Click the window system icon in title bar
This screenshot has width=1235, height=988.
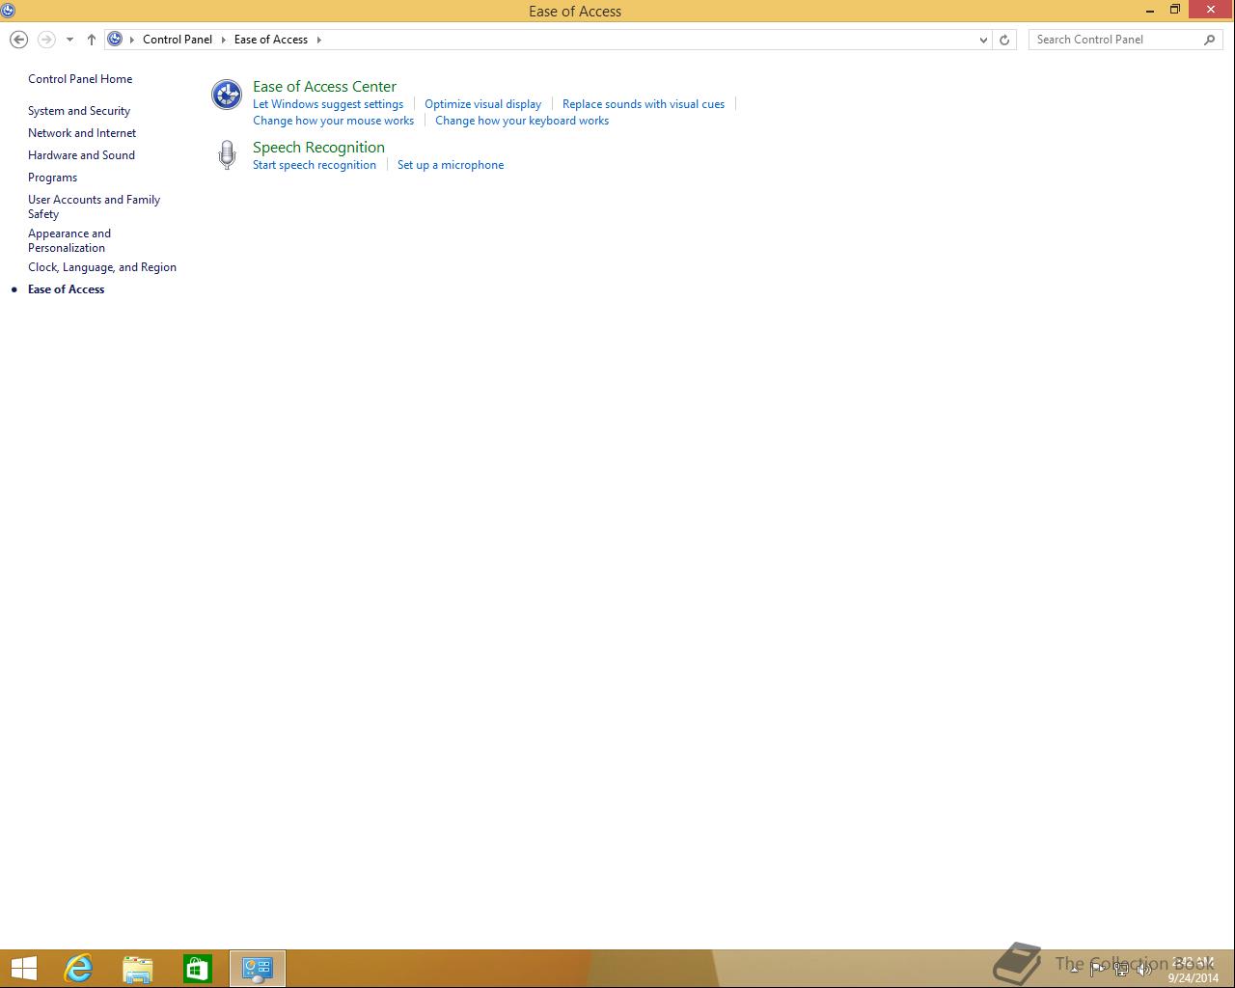(x=8, y=11)
